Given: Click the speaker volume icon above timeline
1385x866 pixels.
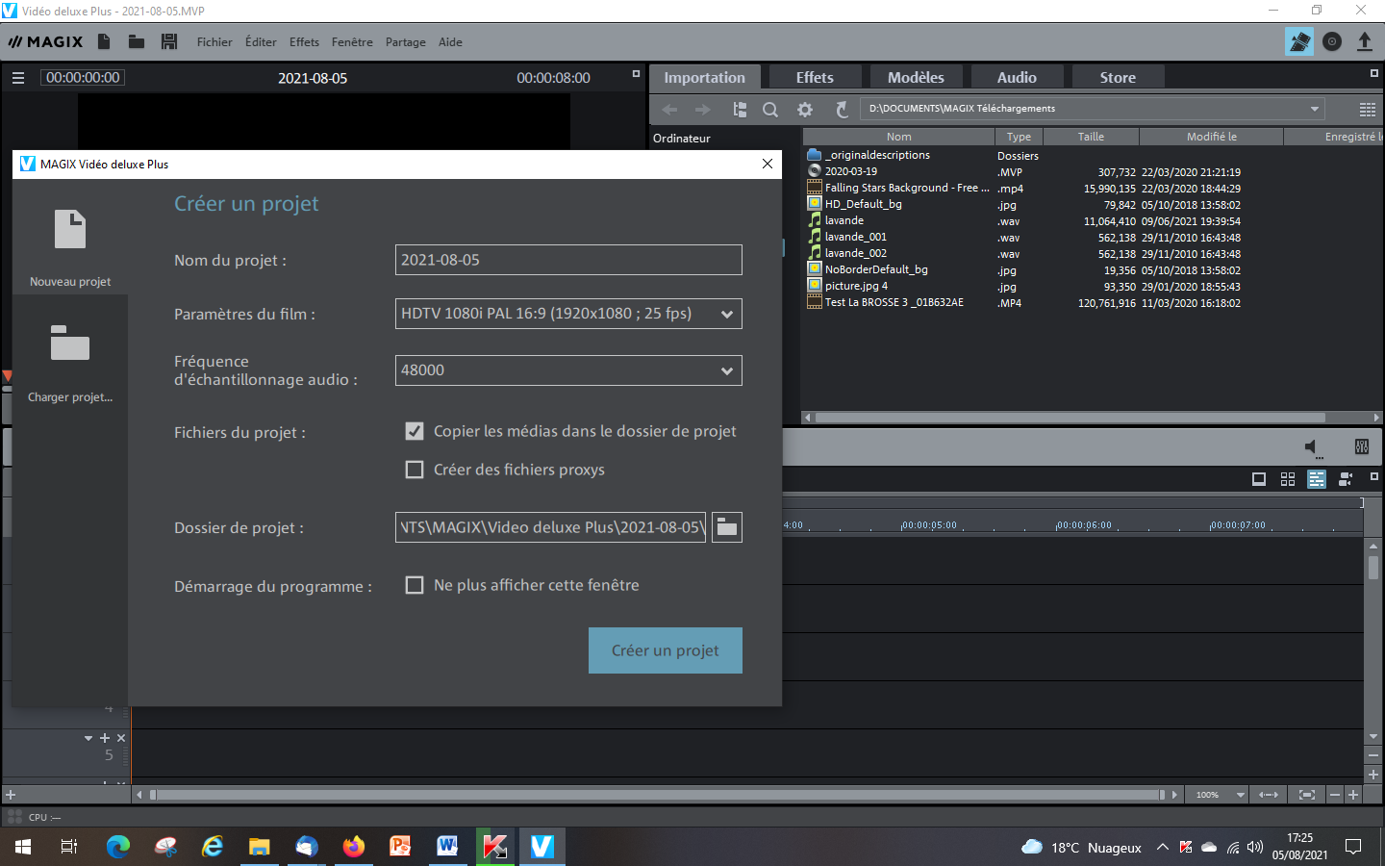Looking at the screenshot, I should pyautogui.click(x=1313, y=446).
